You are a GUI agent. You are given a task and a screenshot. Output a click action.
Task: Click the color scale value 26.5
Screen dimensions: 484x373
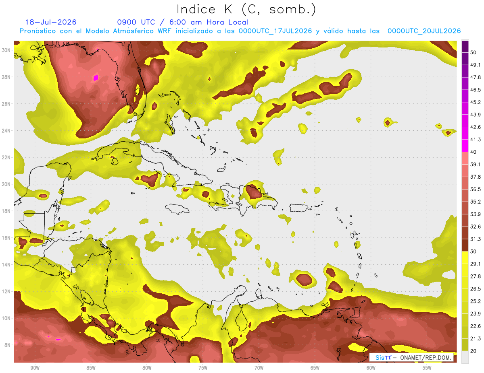click(476, 289)
